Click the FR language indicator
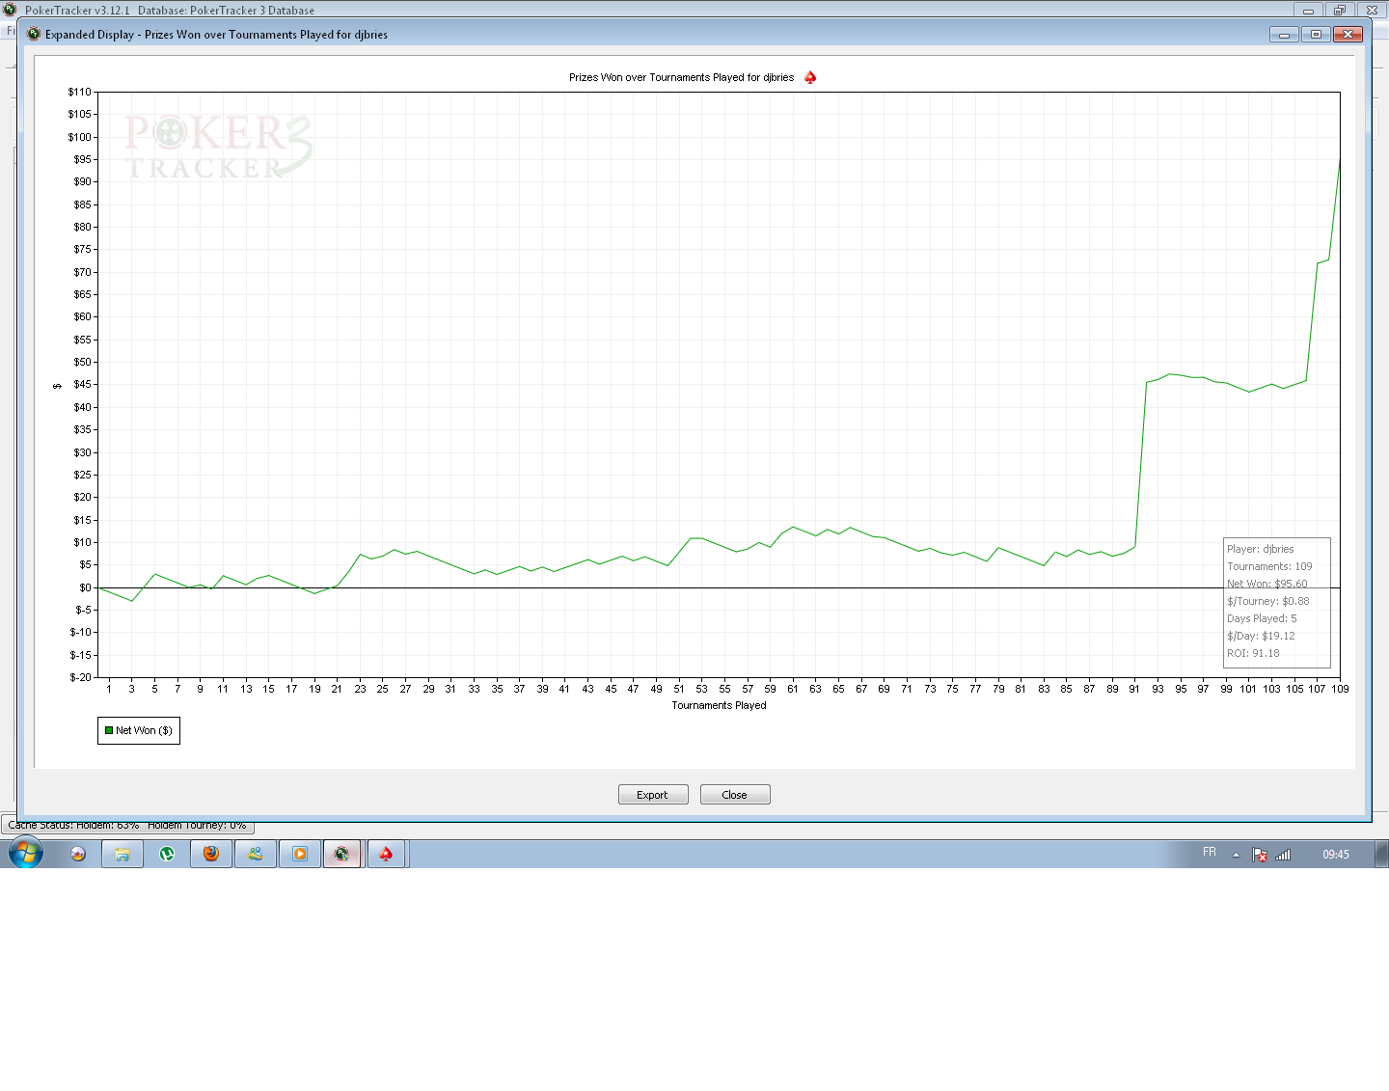 point(1210,852)
